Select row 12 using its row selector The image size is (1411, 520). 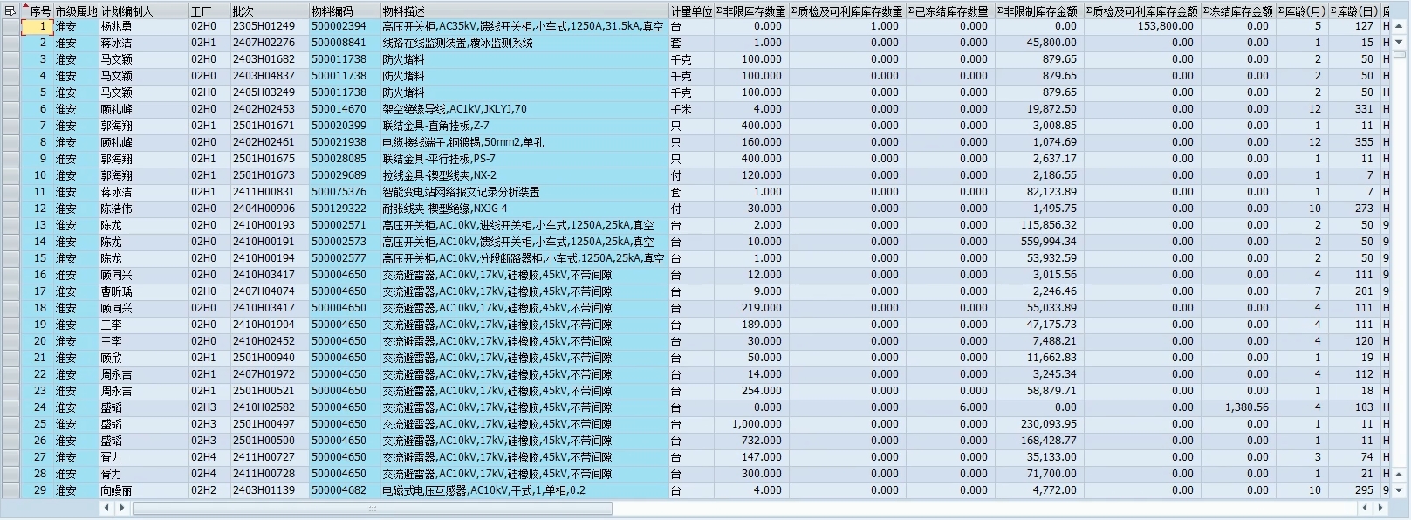10,209
